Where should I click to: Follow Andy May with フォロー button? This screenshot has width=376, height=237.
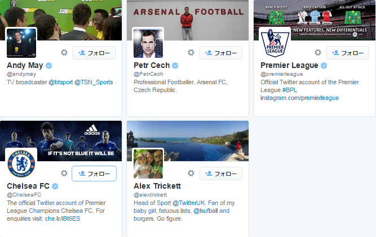coord(95,53)
